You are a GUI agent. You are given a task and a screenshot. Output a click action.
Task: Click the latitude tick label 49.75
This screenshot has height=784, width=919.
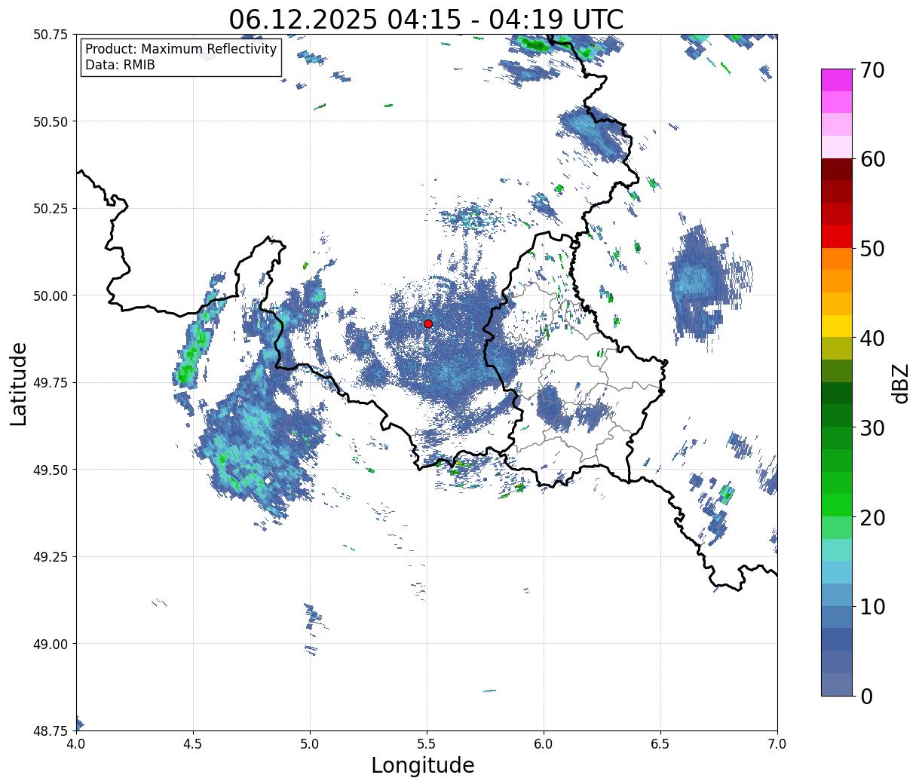pyautogui.click(x=51, y=383)
